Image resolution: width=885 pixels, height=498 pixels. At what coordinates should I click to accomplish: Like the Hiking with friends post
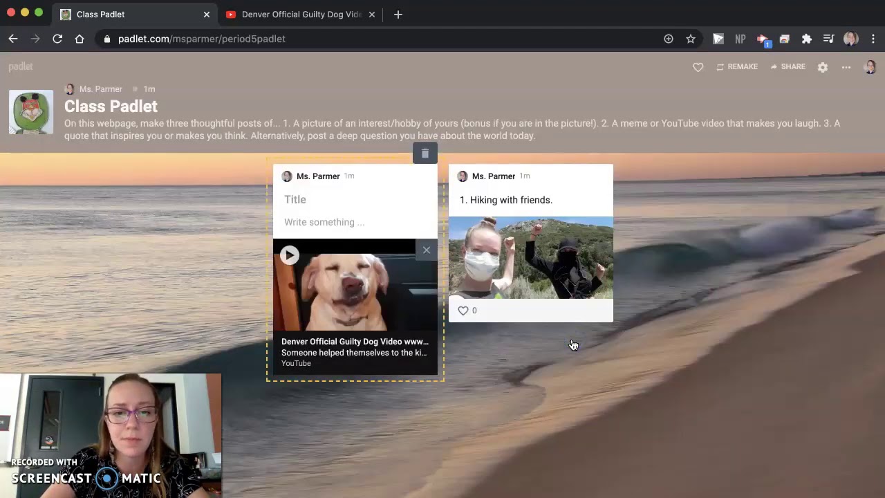[x=463, y=311]
